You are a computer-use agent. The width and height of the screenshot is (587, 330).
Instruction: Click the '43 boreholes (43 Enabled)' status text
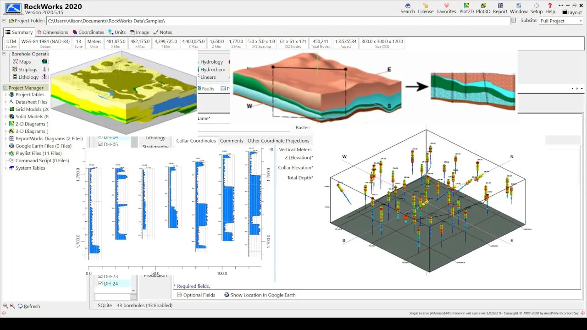(144, 305)
